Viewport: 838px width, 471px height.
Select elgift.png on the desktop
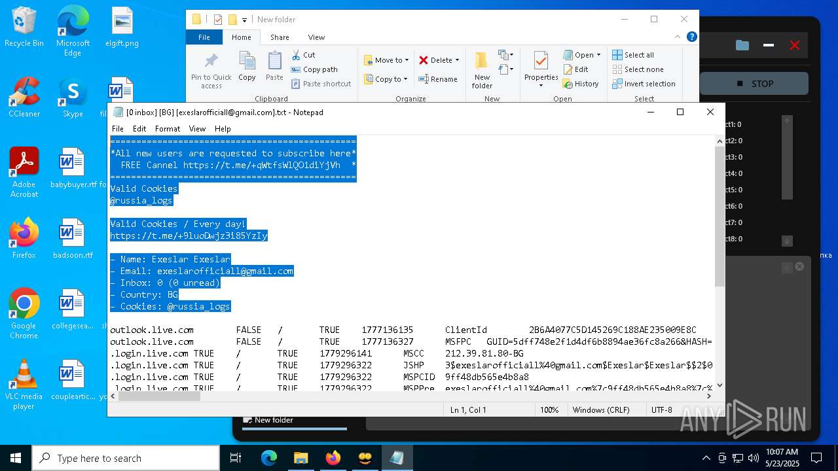click(122, 27)
